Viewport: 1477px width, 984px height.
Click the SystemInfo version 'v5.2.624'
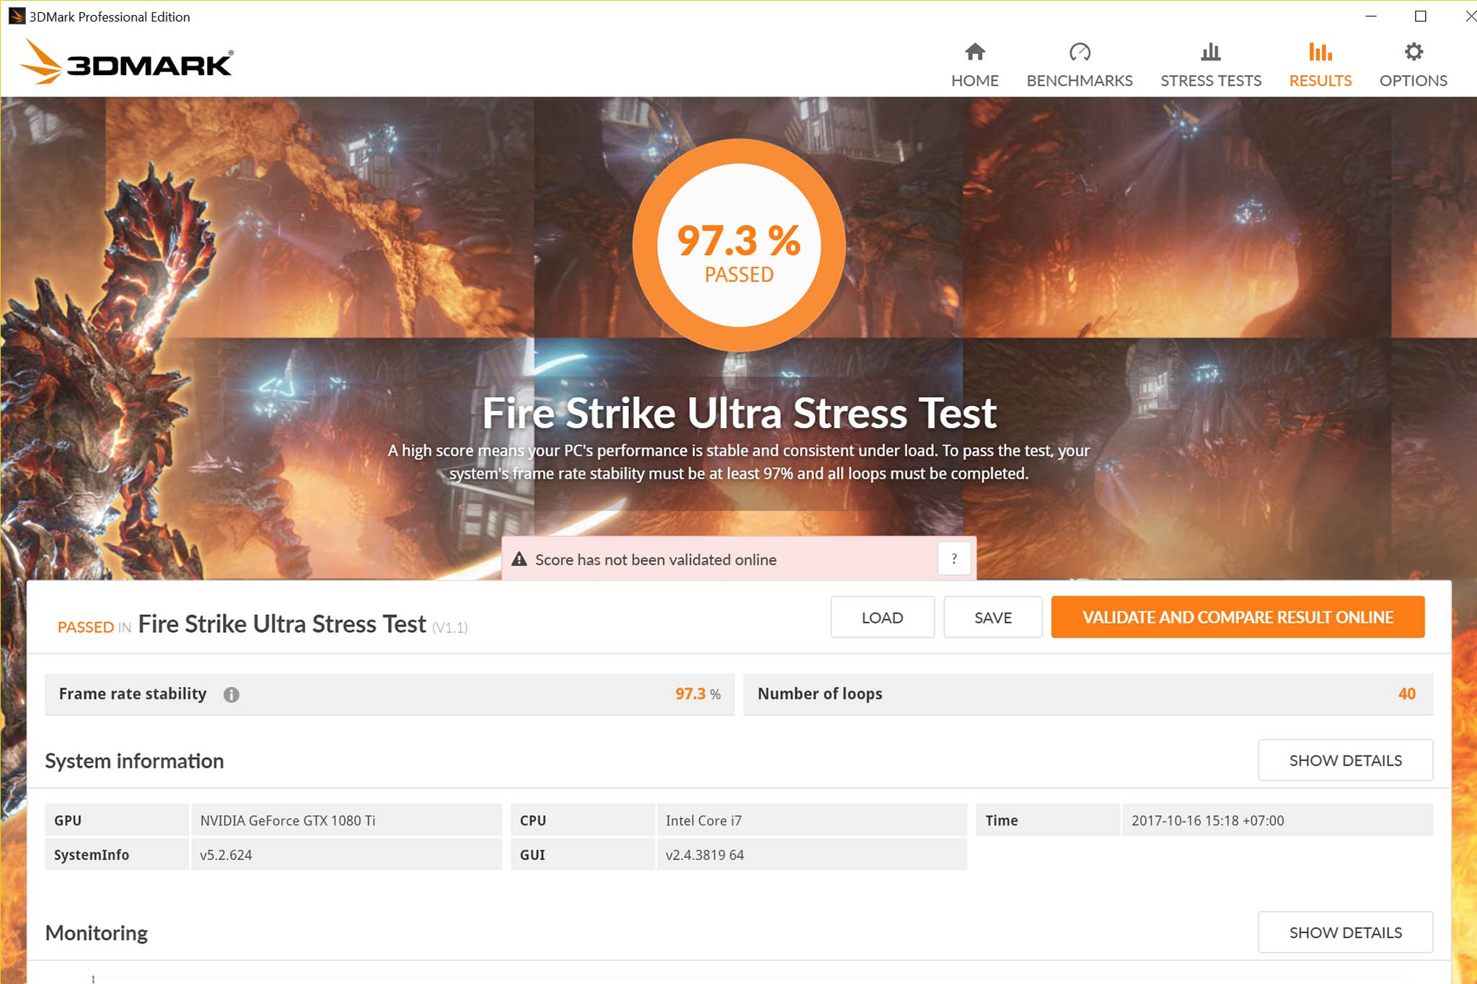[x=226, y=855]
